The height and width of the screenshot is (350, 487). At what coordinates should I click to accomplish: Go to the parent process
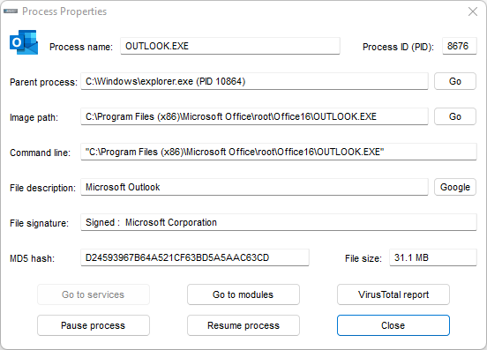(455, 81)
